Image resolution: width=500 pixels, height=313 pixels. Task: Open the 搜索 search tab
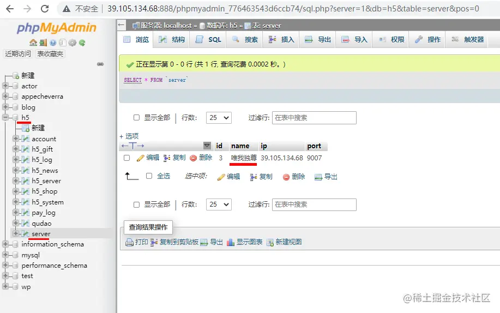point(245,40)
